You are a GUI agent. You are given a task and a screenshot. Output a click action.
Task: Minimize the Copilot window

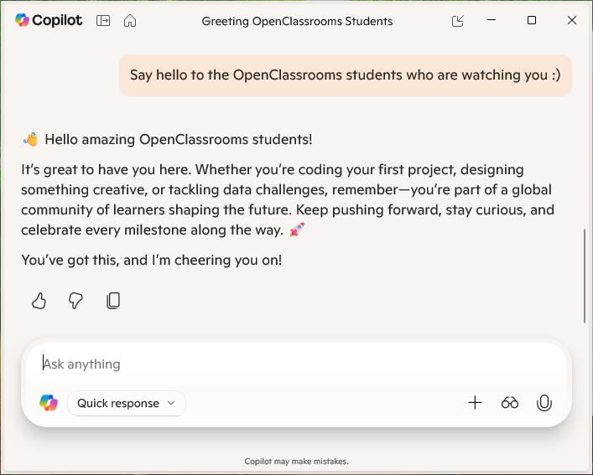click(x=492, y=20)
